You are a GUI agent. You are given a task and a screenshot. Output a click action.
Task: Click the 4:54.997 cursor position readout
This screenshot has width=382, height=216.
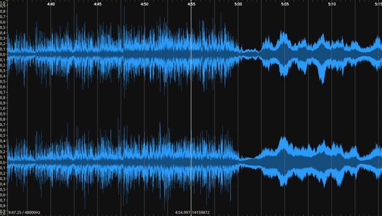pyautogui.click(x=182, y=212)
